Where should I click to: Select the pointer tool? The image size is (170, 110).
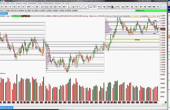69,7
